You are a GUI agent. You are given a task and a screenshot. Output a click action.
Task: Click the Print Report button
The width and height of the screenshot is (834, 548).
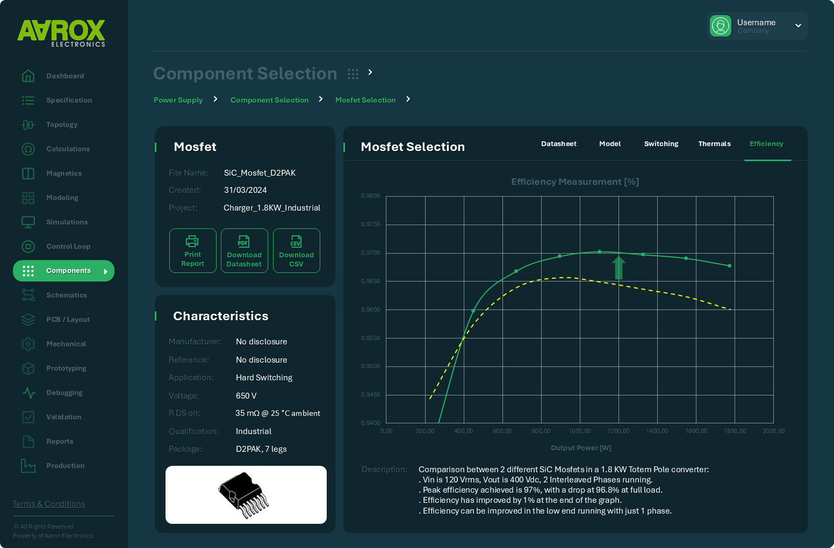tap(192, 250)
